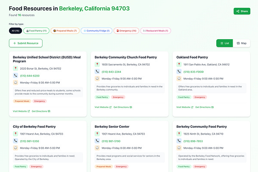Screen dimensions: 258x172
Task: Filter by Emergency (14)
Action: (126, 31)
